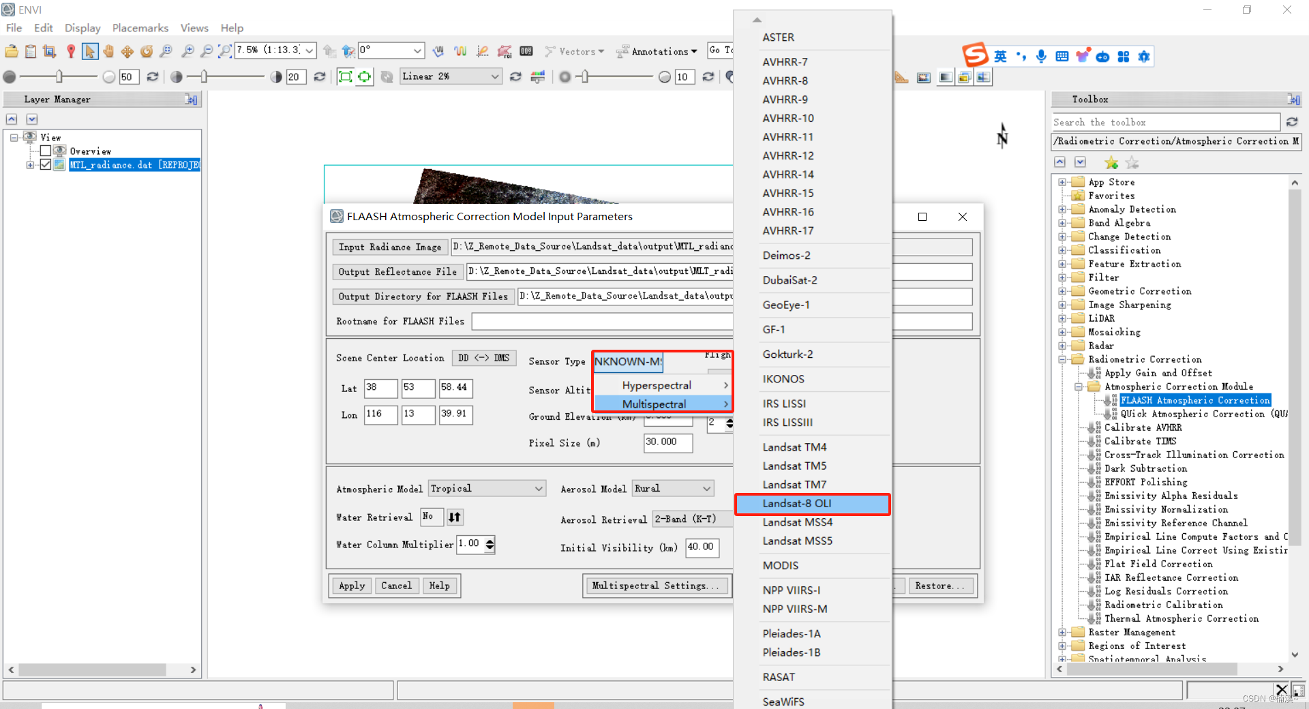Detach the Layer Manager panel icon
This screenshot has height=709, width=1309.
192,100
